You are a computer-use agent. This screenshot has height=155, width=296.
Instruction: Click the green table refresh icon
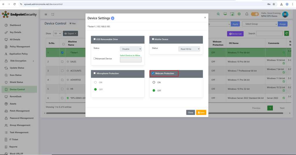[x=287, y=33]
